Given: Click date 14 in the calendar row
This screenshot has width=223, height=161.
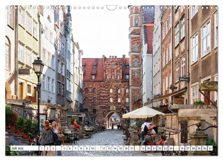Looking at the screenshot, I should click(x=115, y=148).
